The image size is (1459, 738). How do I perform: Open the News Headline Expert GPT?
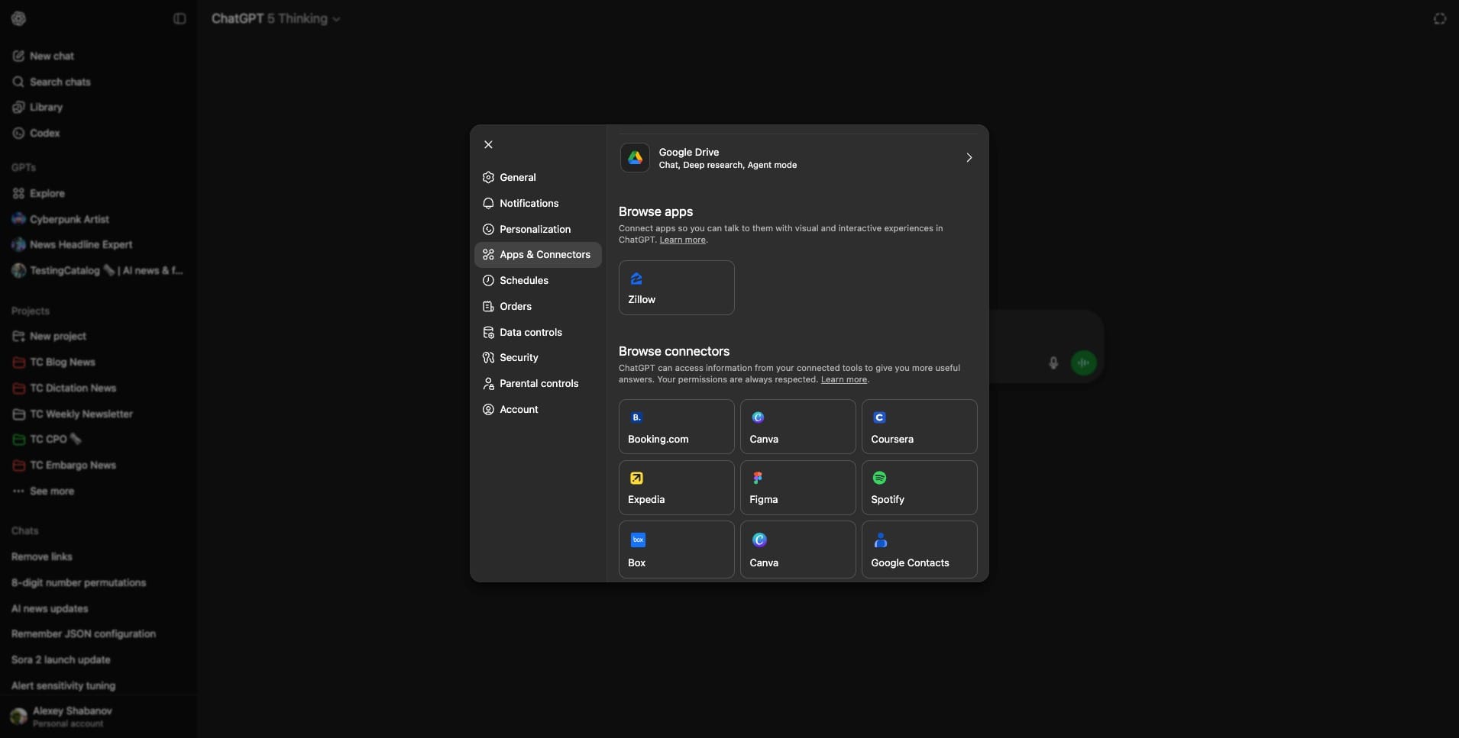98,244
